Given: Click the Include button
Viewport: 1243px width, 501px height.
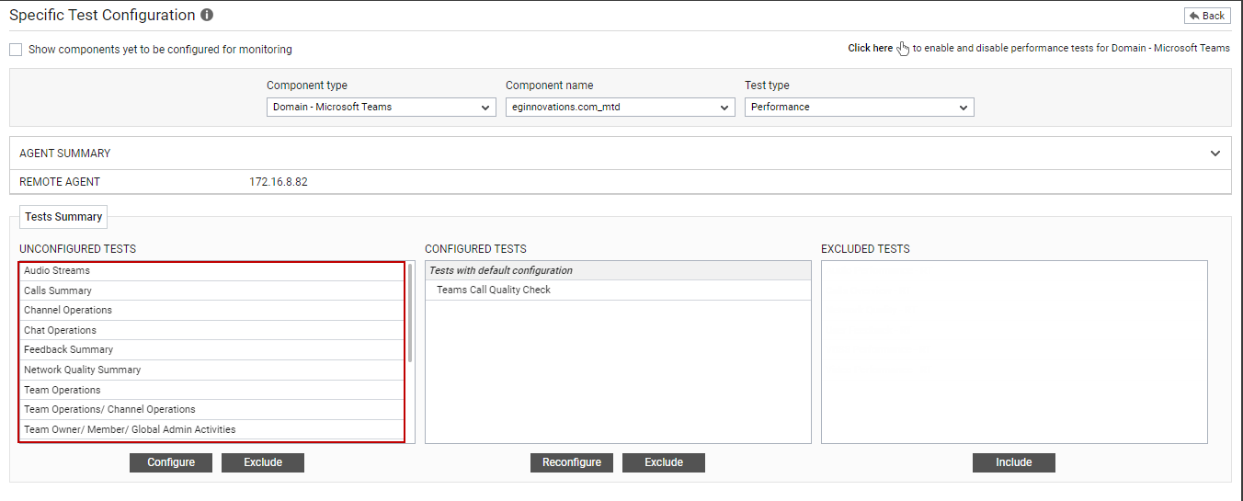Looking at the screenshot, I should click(1014, 462).
